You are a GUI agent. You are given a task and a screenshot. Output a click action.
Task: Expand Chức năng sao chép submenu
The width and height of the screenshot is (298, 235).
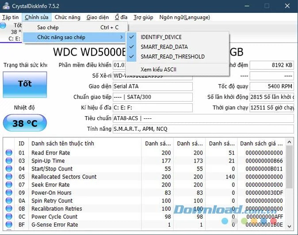75,37
